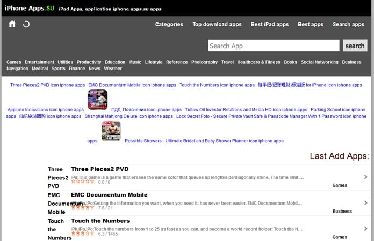The image size is (374, 241).
Task: Select the Reference category
Action: click(177, 62)
